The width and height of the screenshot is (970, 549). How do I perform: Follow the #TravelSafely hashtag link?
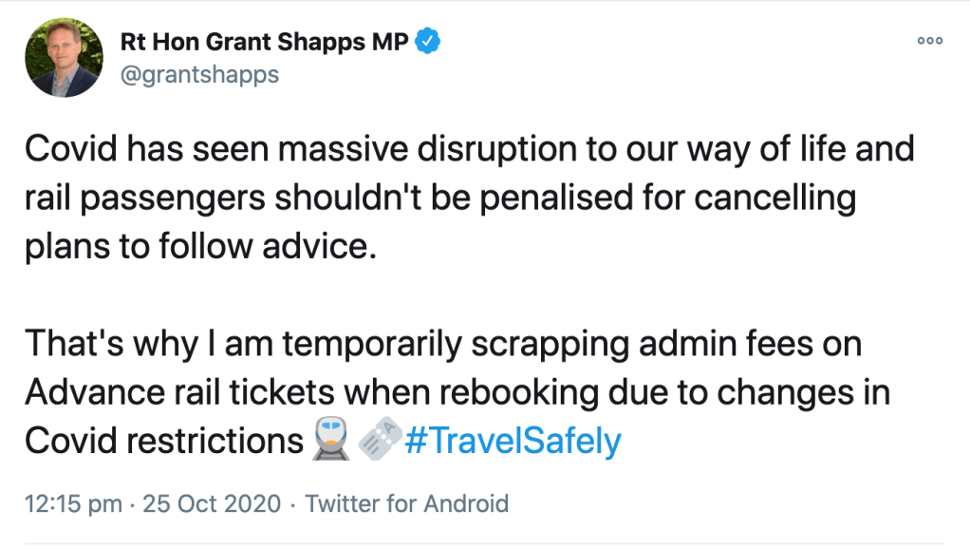513,442
